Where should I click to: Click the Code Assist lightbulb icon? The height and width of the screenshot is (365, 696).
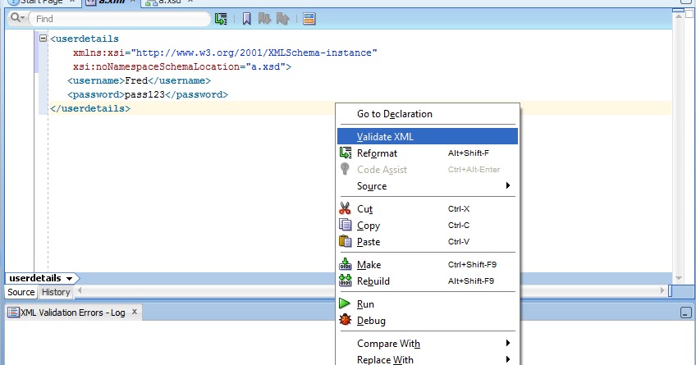click(x=345, y=169)
